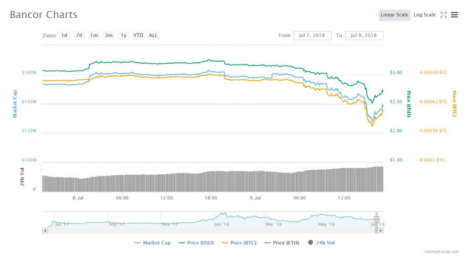The height and width of the screenshot is (258, 466).
Task: Click the $2.00 axis value
Action: [396, 131]
